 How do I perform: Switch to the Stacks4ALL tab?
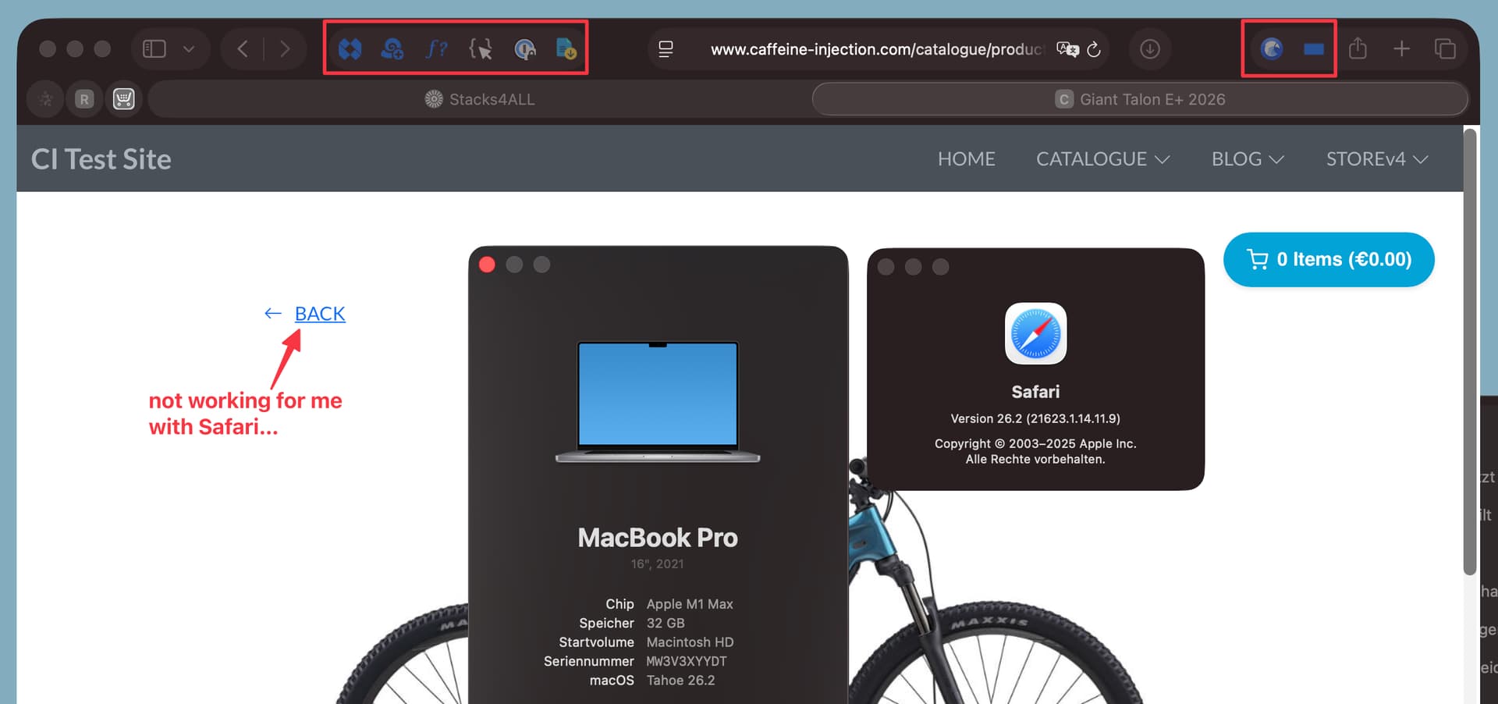pyautogui.click(x=480, y=99)
